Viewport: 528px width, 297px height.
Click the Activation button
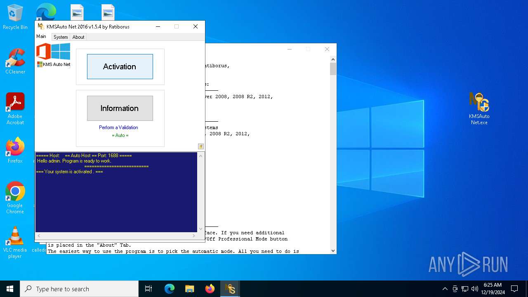[x=120, y=66]
